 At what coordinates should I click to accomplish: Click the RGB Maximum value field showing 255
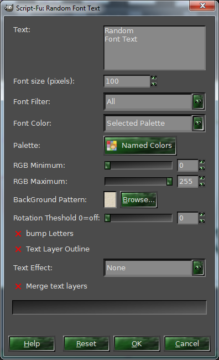coord(187,181)
